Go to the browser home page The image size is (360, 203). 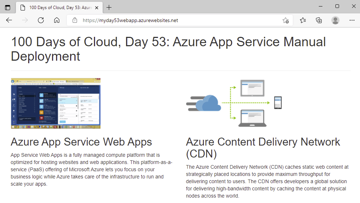tap(57, 20)
